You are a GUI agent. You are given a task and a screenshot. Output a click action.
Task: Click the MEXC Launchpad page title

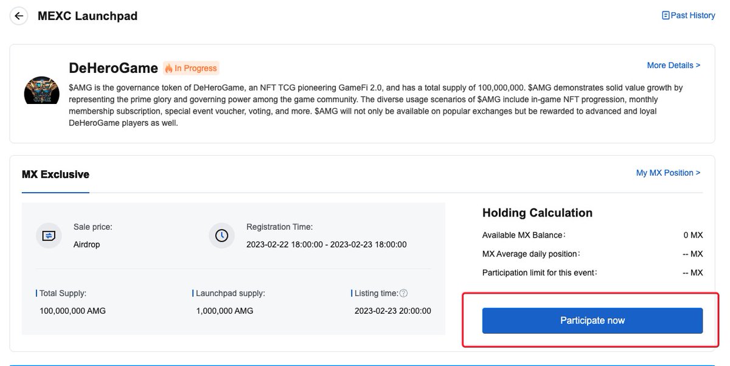coord(88,16)
